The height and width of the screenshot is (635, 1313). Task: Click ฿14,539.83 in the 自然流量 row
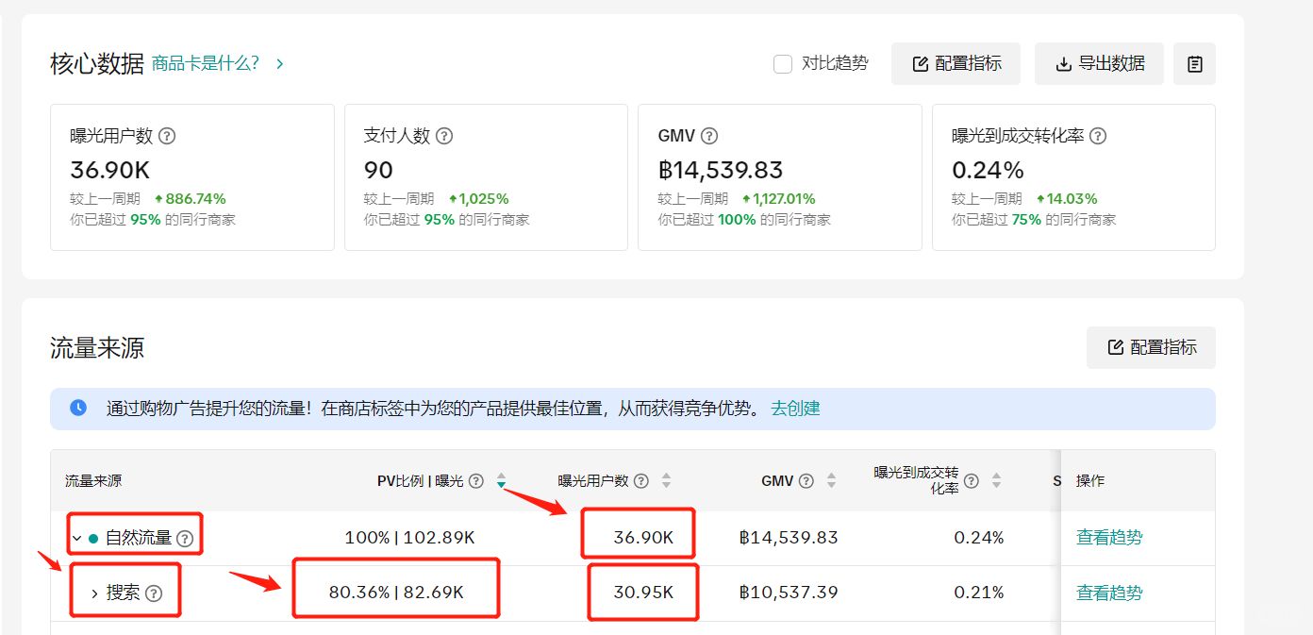click(x=789, y=538)
